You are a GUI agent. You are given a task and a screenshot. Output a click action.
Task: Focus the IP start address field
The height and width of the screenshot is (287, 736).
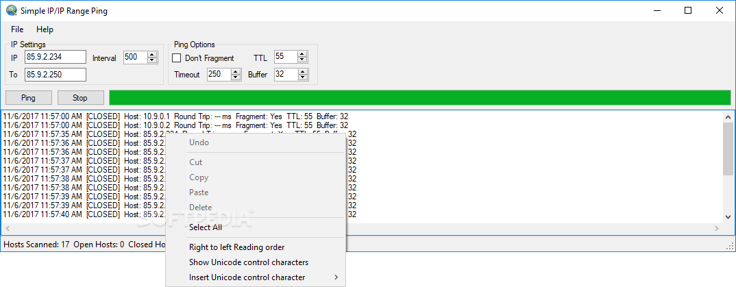[x=56, y=57]
